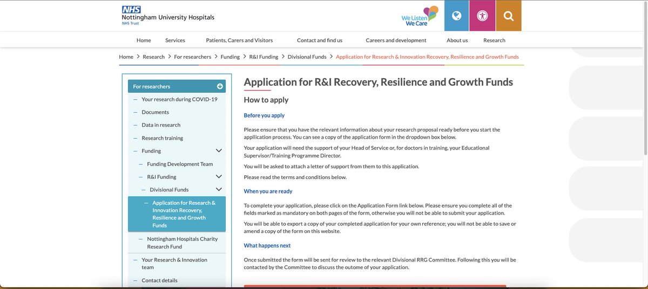648x289 pixels.
Task: Collapse the Funding chevron in sidebar
Action: click(x=219, y=151)
